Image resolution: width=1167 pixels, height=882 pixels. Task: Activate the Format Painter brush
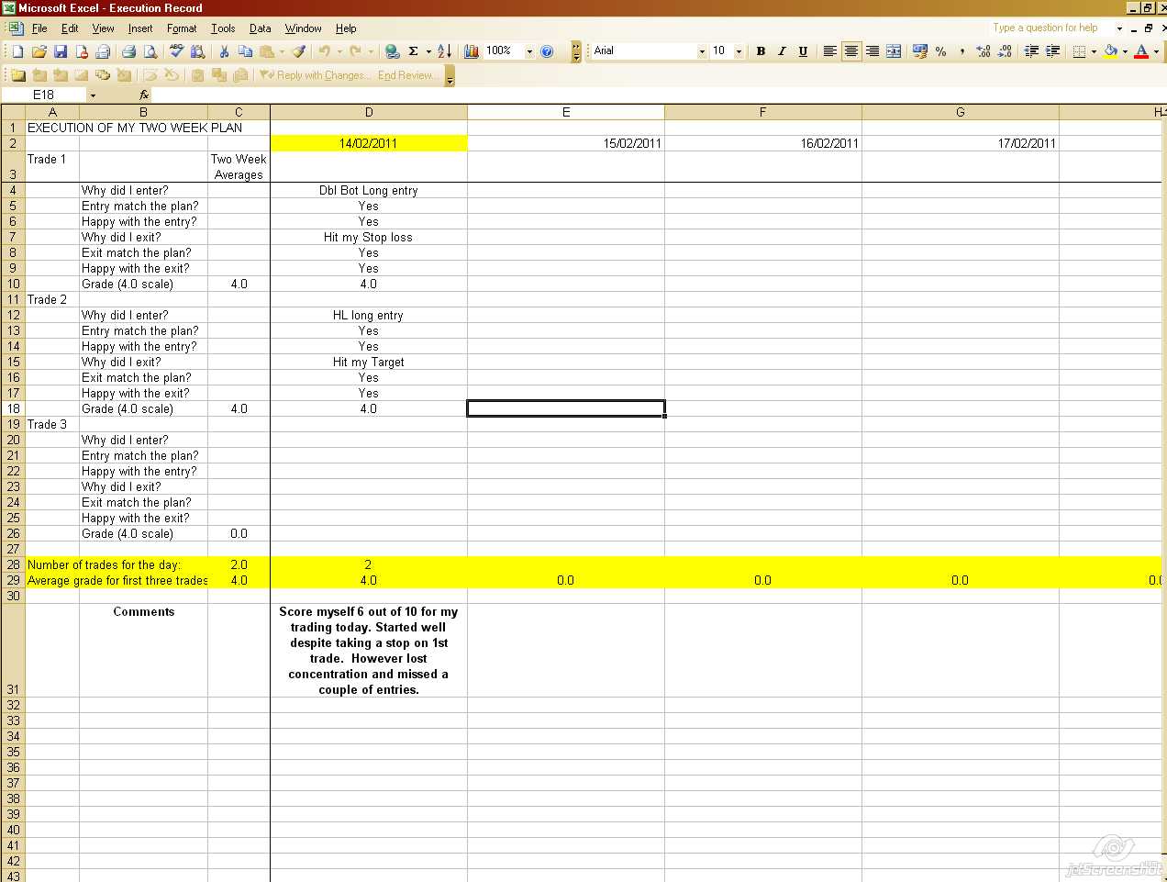tap(298, 51)
